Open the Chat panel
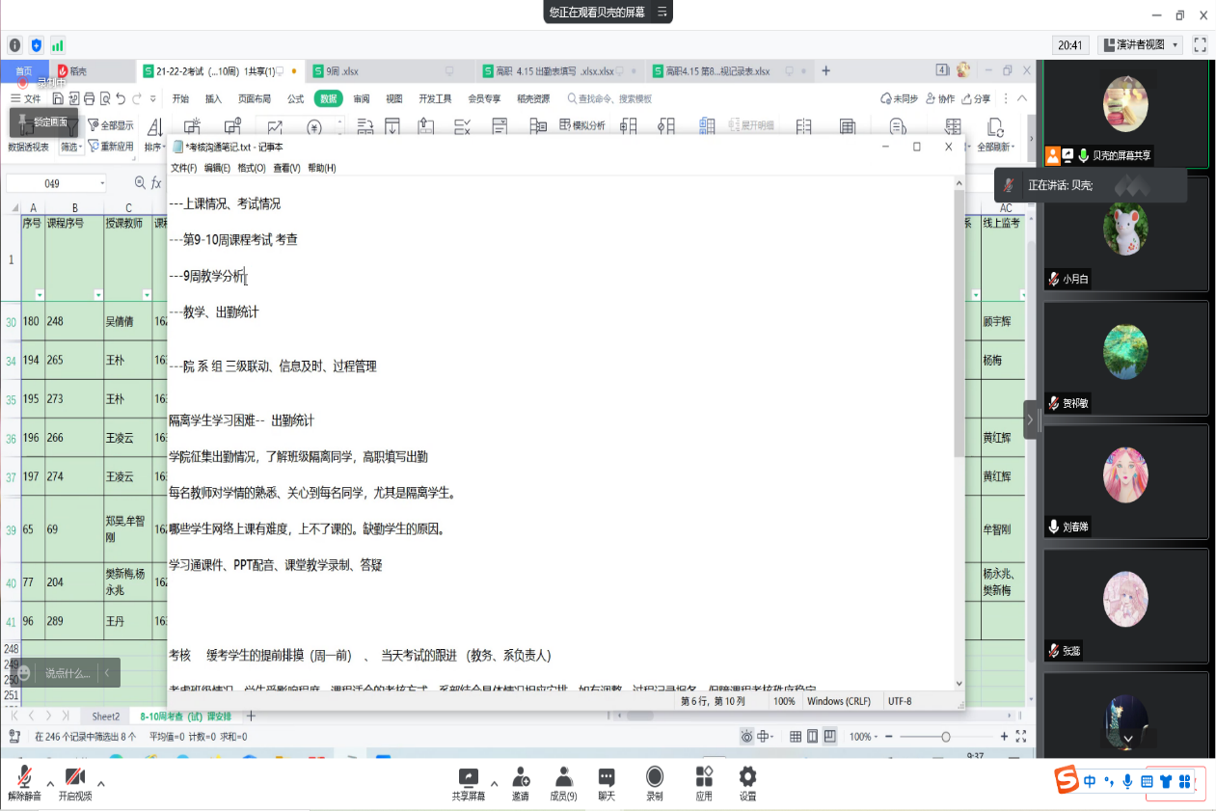This screenshot has height=811, width=1216. [607, 778]
